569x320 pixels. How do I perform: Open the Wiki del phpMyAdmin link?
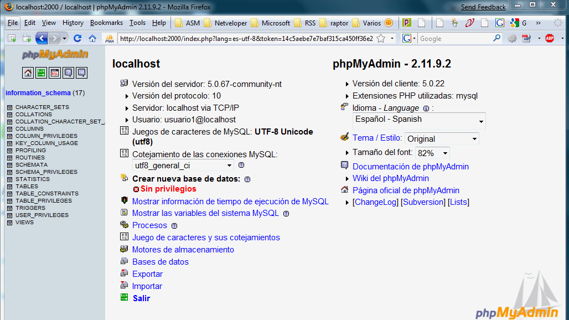point(391,178)
